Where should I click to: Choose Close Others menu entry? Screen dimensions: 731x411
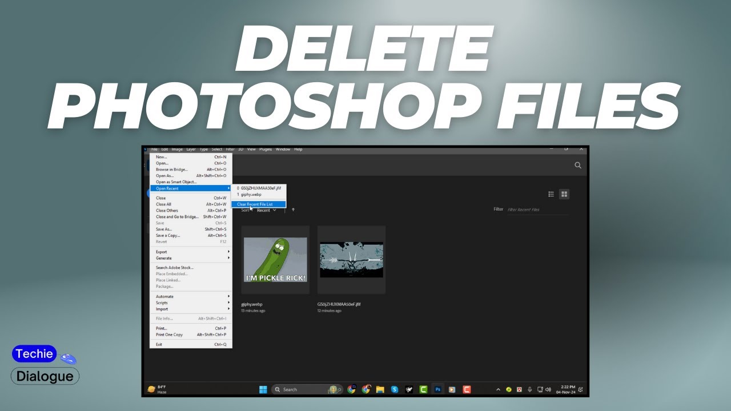pos(191,211)
